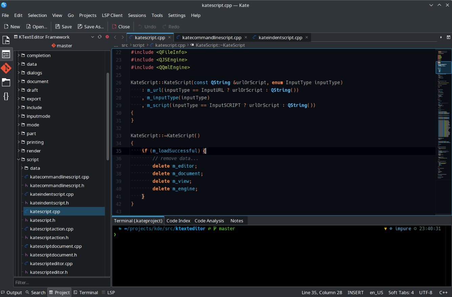Image resolution: width=452 pixels, height=297 pixels.
Task: Toggle the Terminal panel button
Action: [x=86, y=292]
